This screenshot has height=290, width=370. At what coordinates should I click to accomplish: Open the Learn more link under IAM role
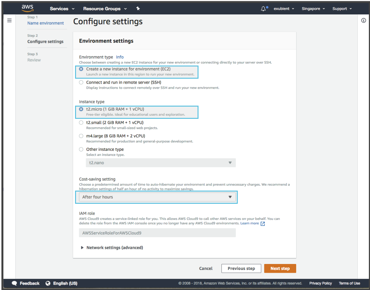point(249,223)
